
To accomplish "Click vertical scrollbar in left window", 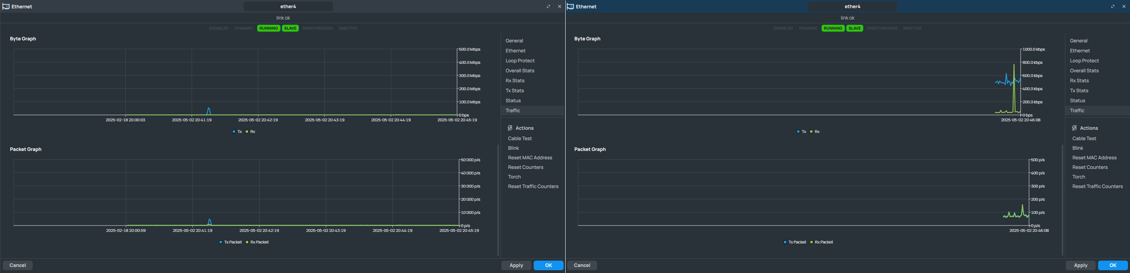I will coord(498,200).
